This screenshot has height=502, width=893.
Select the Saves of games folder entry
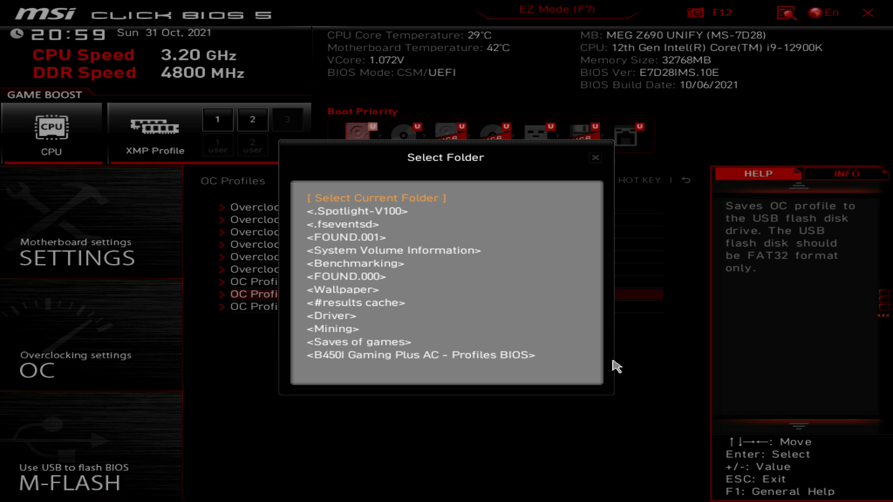(x=359, y=342)
